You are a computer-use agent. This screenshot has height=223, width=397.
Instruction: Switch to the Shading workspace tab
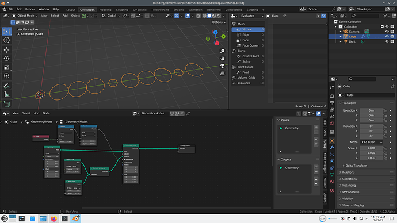click(x=179, y=10)
